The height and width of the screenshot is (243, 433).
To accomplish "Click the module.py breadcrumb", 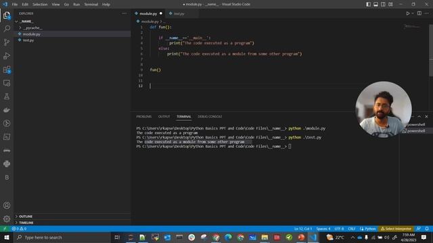I will pos(150,21).
